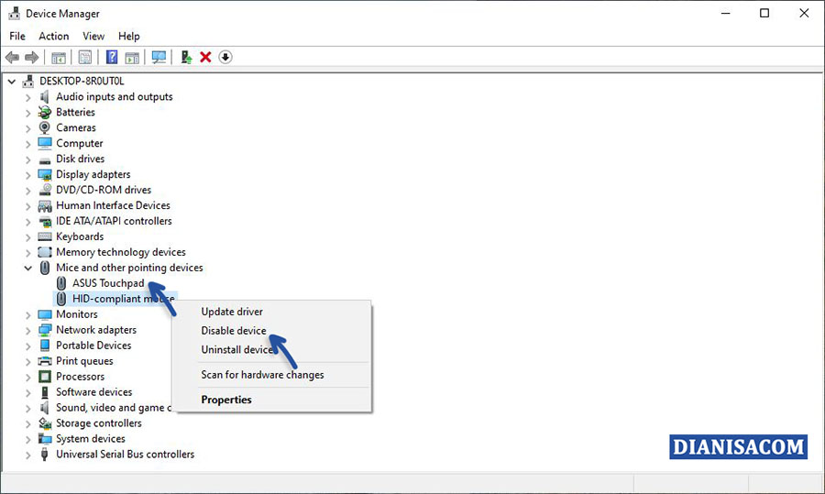This screenshot has width=825, height=494.
Task: Select the Print queues label
Action: point(84,361)
